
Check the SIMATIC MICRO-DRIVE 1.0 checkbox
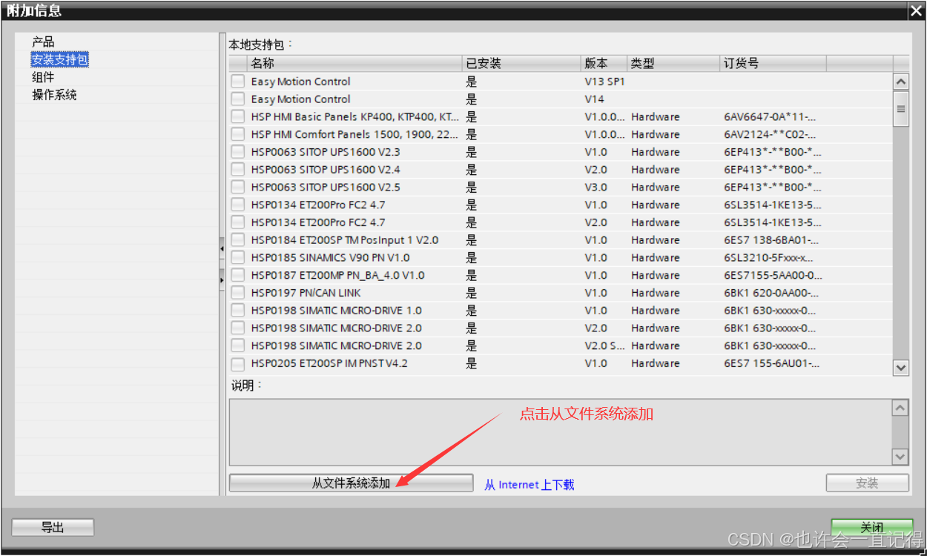tap(237, 311)
